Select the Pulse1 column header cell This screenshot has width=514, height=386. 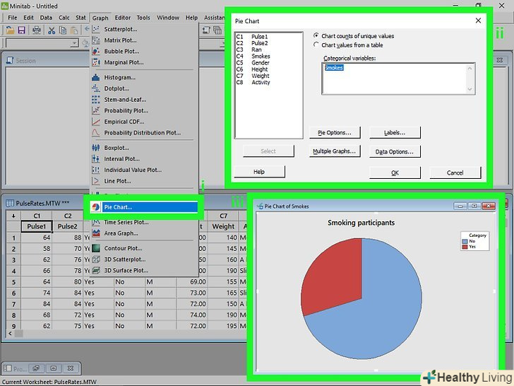pos(37,226)
